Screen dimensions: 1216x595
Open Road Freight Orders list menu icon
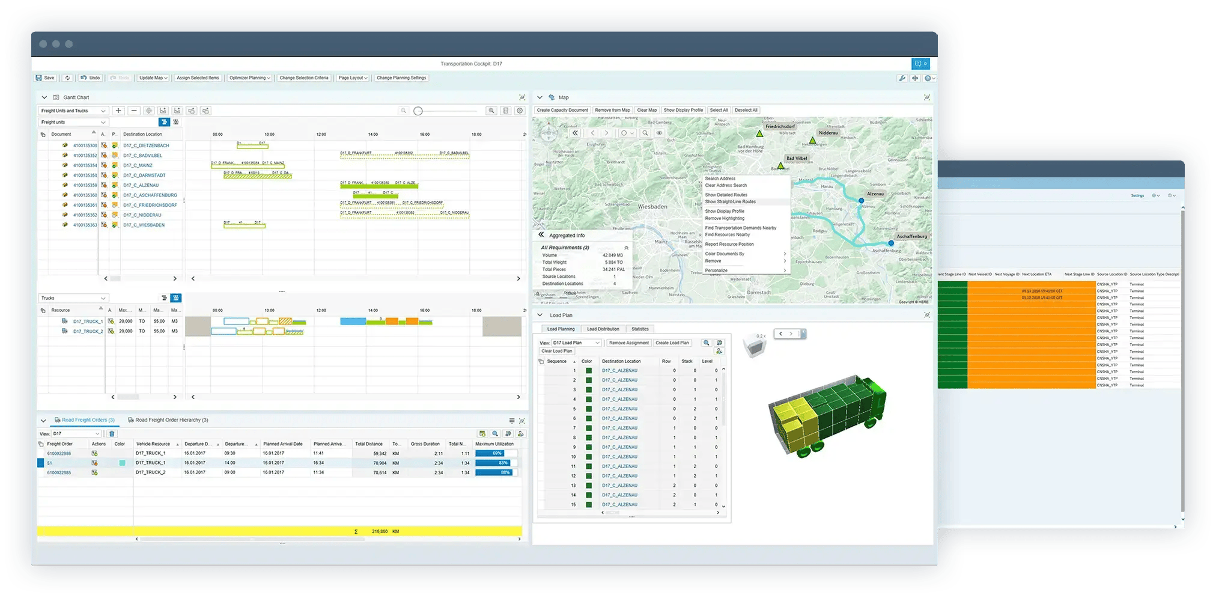pos(512,421)
